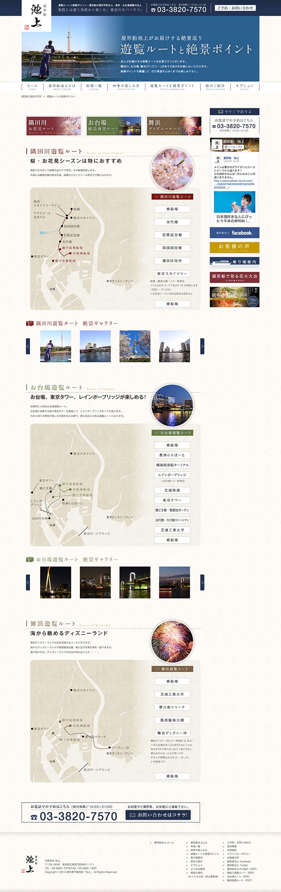Open the 乗り場案内 boat banner
Viewport: 281px width, 892px height.
click(234, 262)
